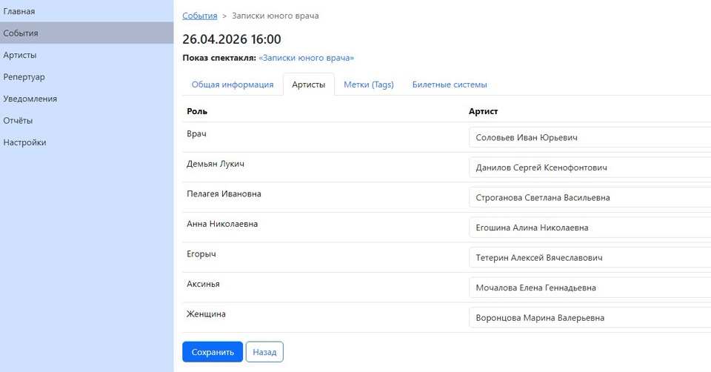This screenshot has width=711, height=372.
Task: Switch to Общая информация tab
Action: (233, 84)
